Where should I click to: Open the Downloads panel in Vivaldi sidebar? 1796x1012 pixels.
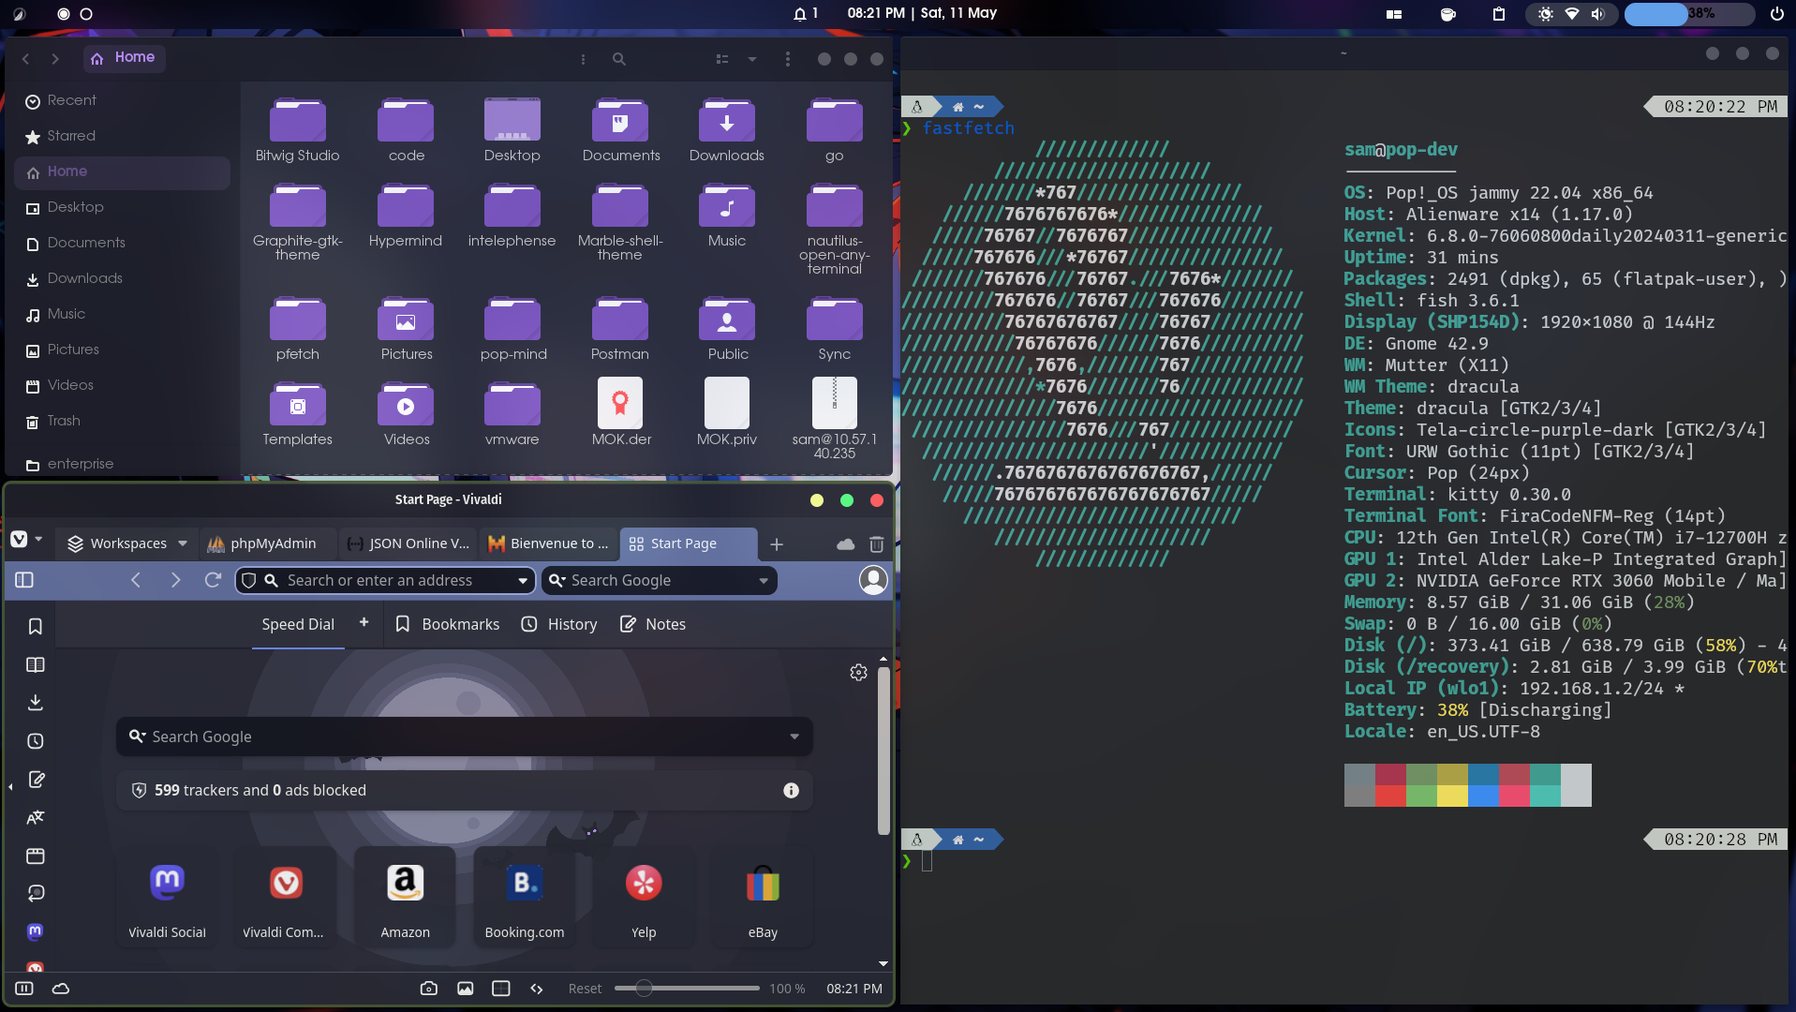tap(36, 702)
